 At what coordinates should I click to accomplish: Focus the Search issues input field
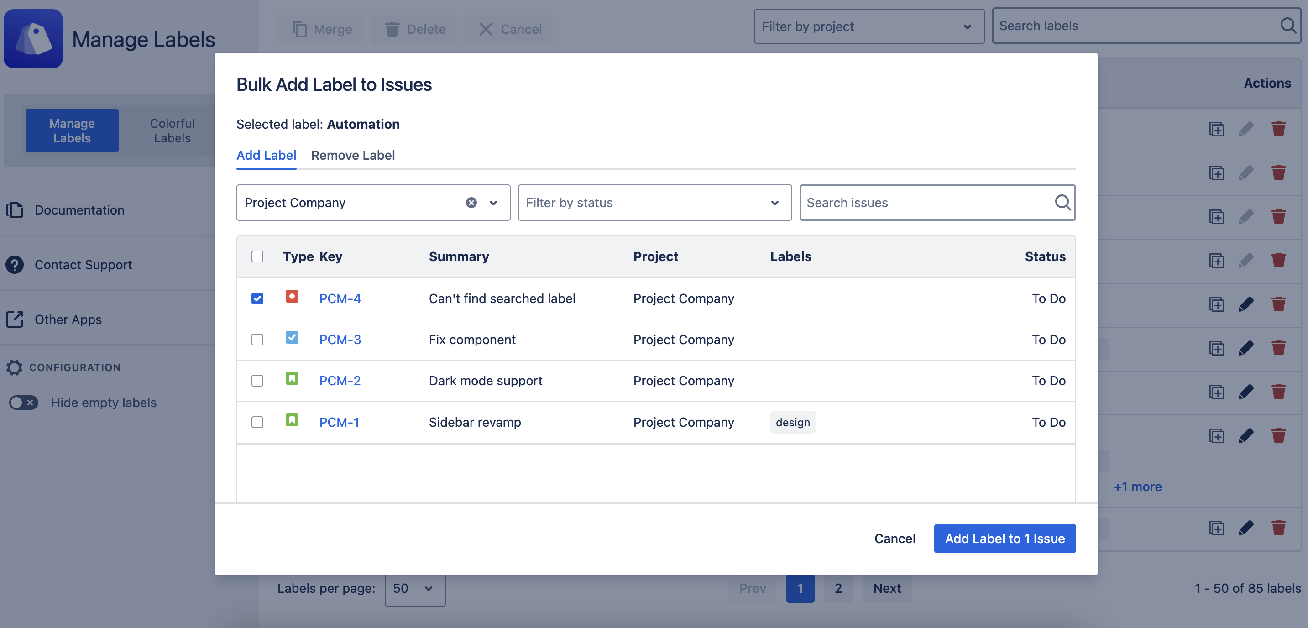point(924,203)
